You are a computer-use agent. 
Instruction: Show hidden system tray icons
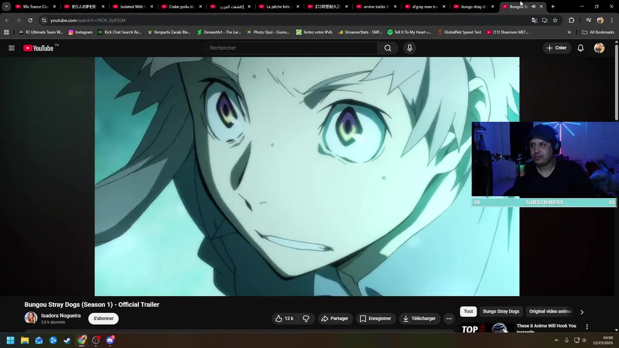tap(556, 340)
